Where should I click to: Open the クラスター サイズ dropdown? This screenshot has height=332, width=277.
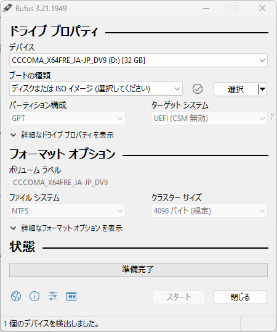pos(209,211)
